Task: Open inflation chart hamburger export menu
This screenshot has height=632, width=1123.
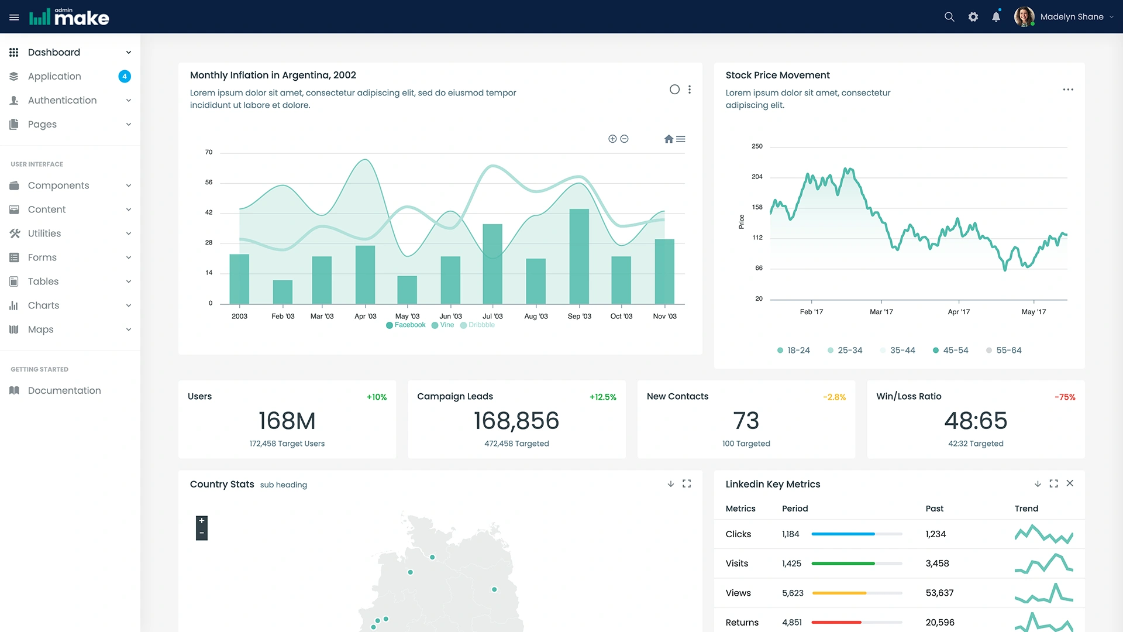Action: pyautogui.click(x=681, y=139)
